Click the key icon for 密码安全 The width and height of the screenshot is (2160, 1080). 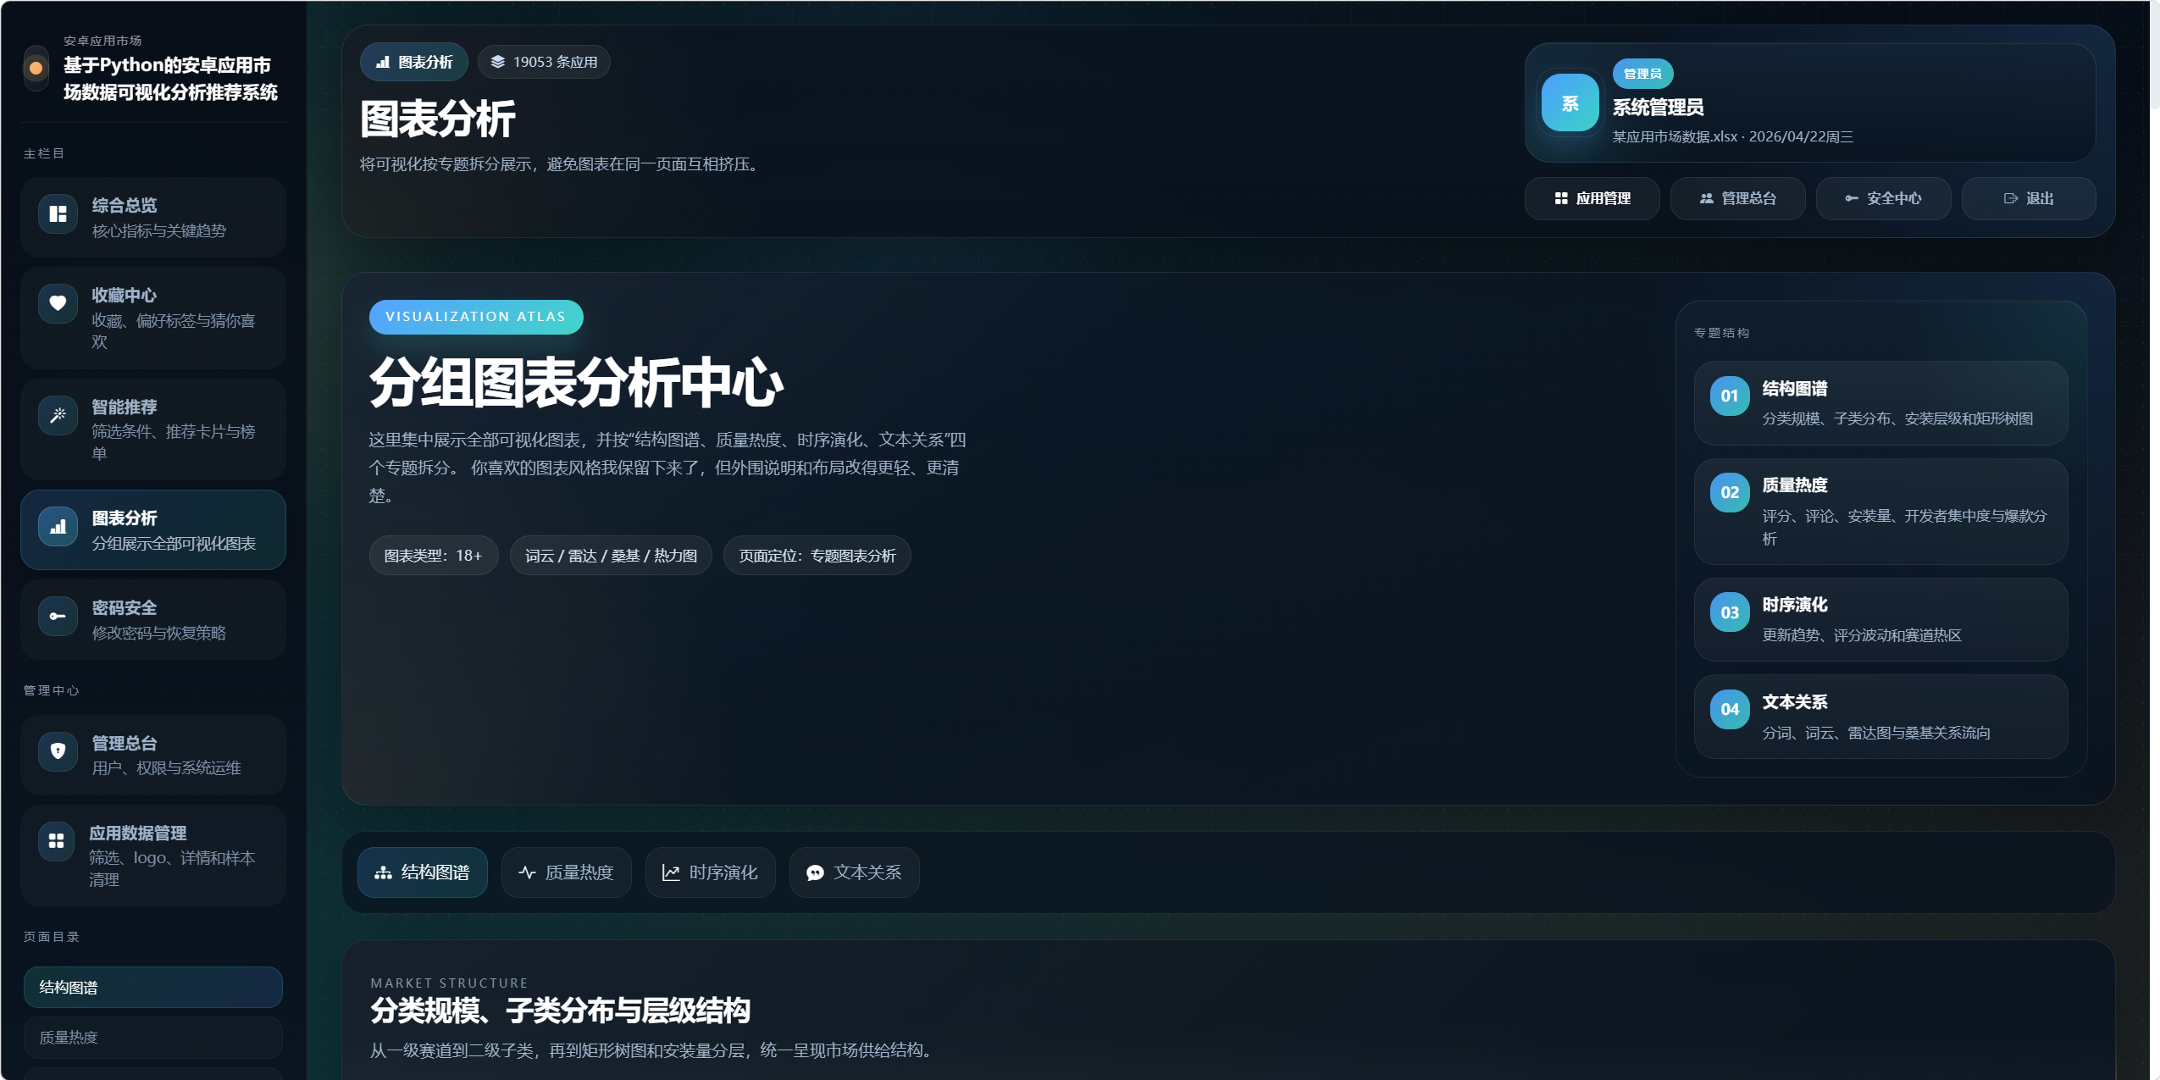(58, 617)
